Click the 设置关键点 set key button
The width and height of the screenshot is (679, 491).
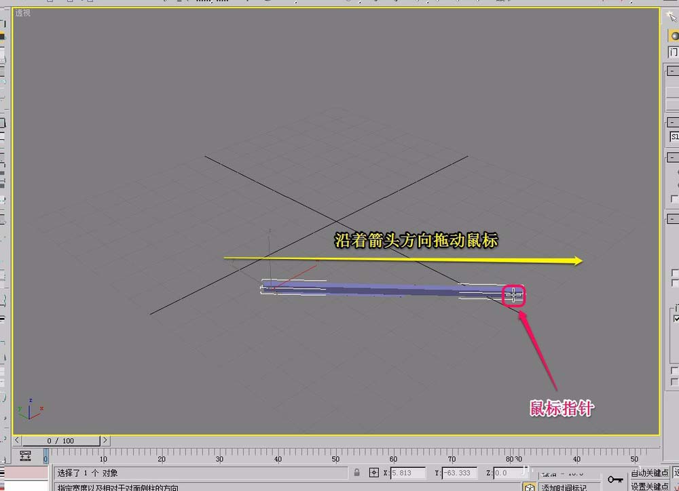coord(650,486)
